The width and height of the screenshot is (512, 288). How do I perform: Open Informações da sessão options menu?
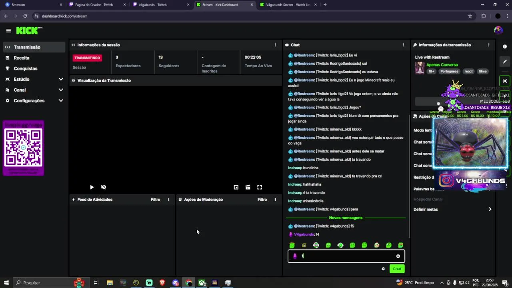coord(275,45)
